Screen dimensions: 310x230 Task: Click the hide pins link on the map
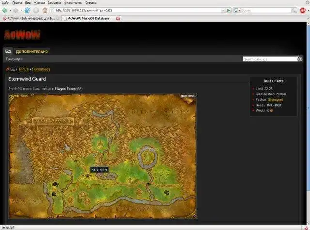(x=188, y=96)
